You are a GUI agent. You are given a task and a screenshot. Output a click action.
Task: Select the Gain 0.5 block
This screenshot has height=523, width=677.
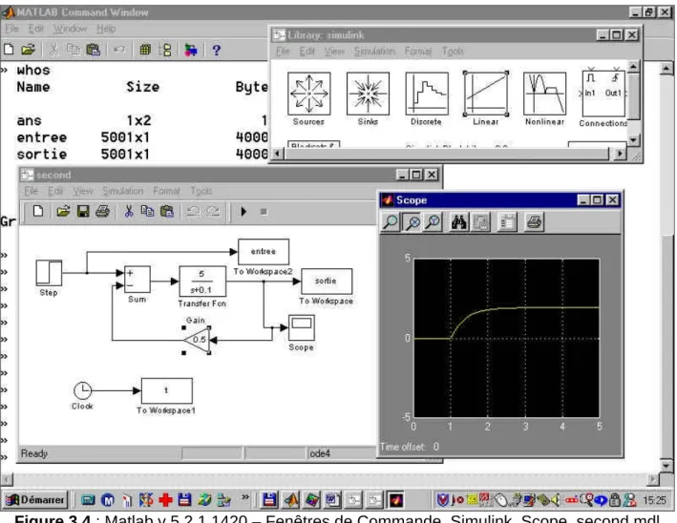199,340
